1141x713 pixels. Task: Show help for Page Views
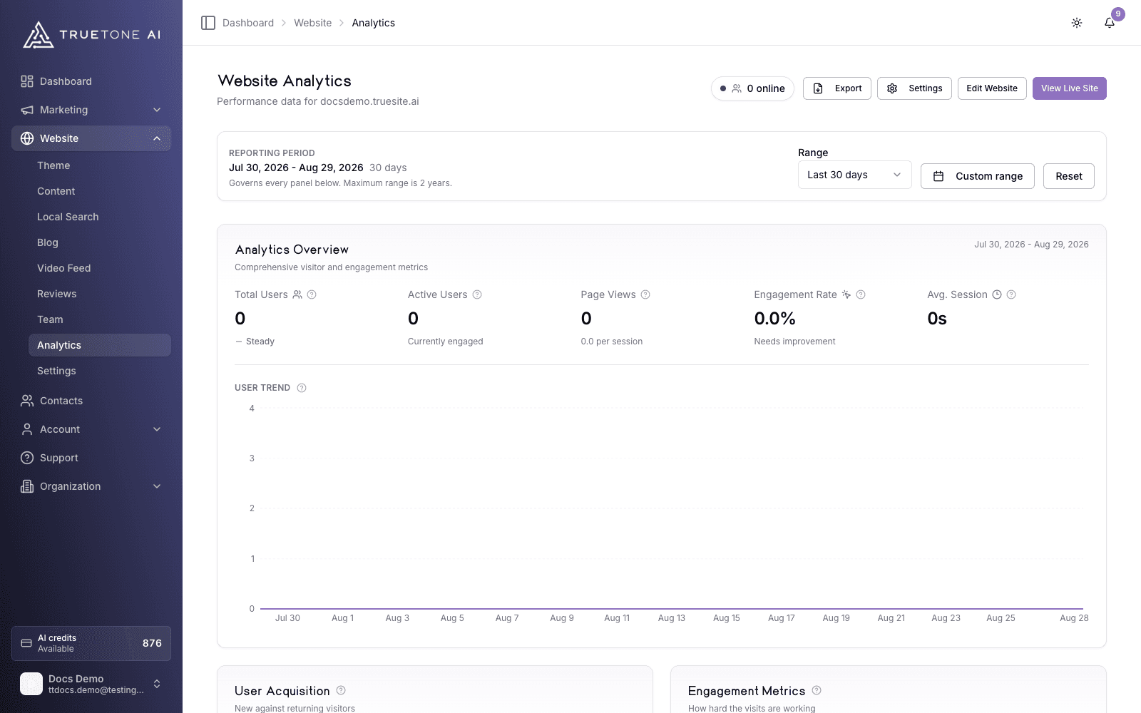point(645,294)
